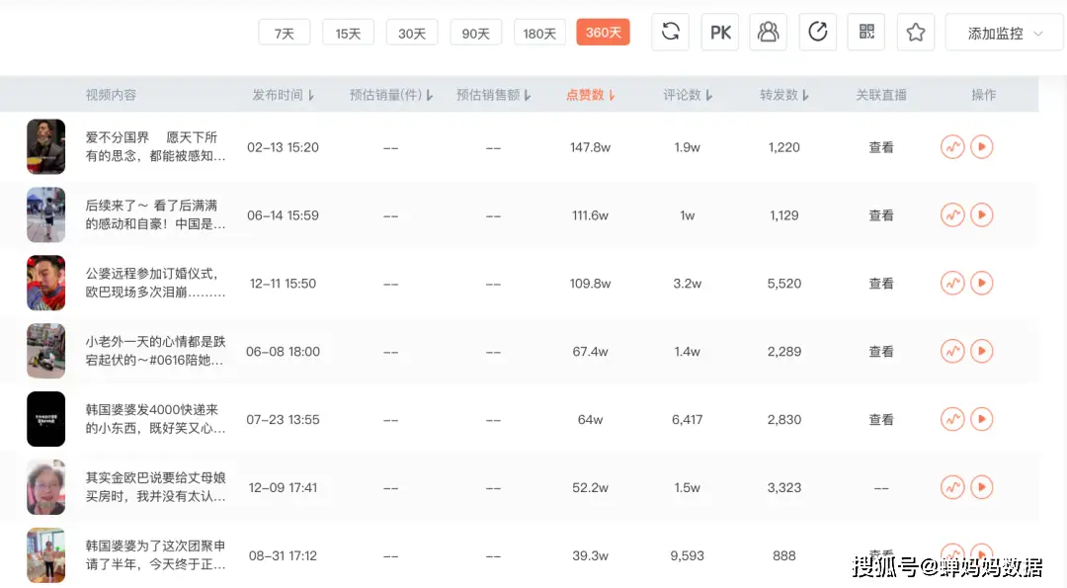Click the refresh icon button
Screen dimensions: 1067x588
tap(670, 32)
